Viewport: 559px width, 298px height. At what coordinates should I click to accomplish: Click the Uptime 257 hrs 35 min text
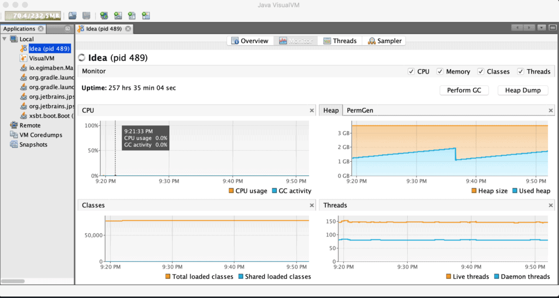click(129, 88)
